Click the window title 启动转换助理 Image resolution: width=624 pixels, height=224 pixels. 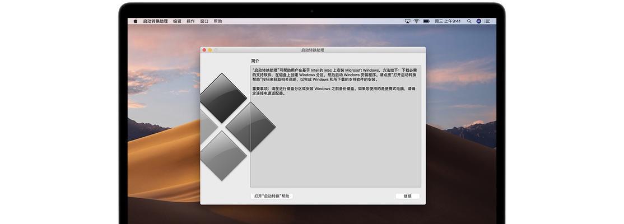point(313,50)
